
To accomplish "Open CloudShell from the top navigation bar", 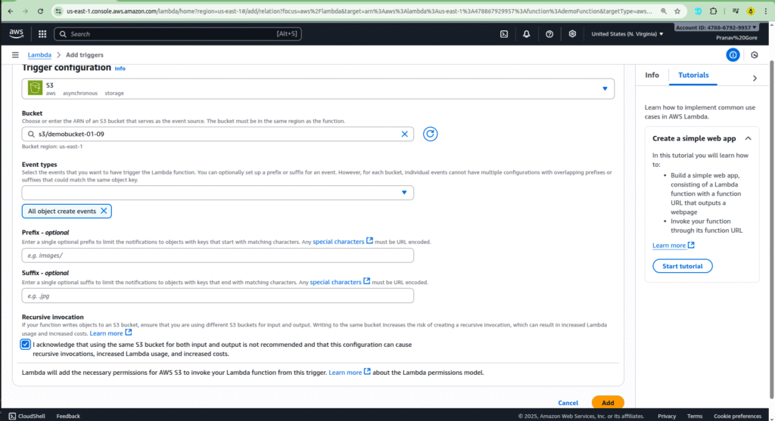I will [503, 34].
